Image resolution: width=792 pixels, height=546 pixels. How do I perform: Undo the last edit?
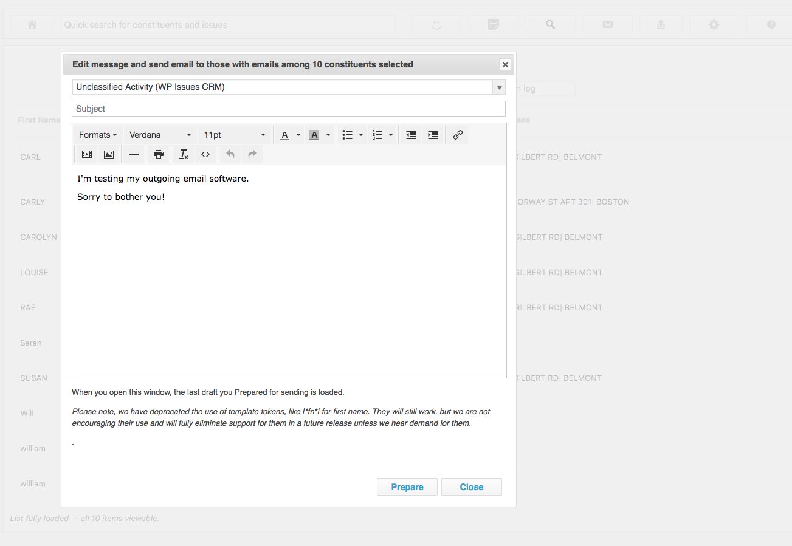click(230, 154)
